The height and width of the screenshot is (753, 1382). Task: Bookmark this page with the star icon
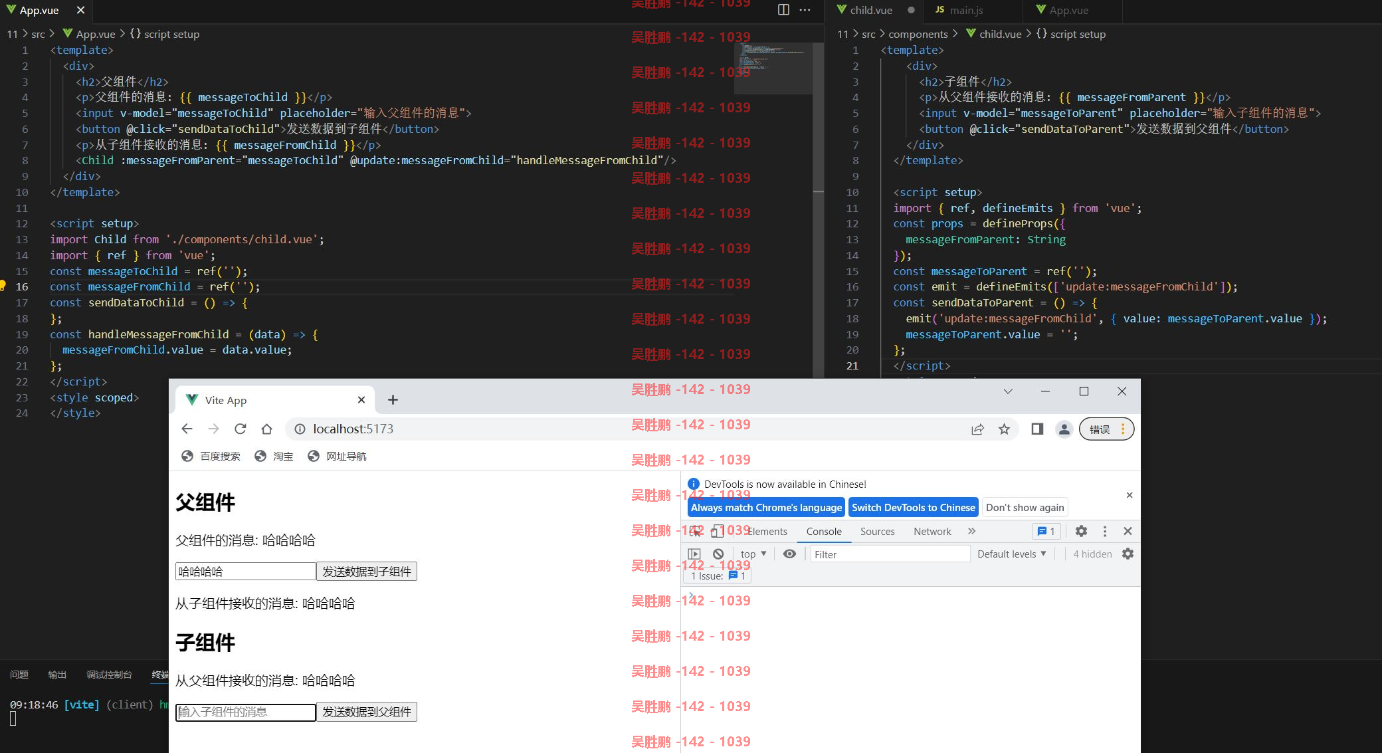click(1004, 429)
